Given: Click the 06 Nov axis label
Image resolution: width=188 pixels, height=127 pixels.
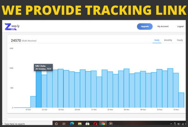Looking at the screenshot, I should tap(126, 109).
